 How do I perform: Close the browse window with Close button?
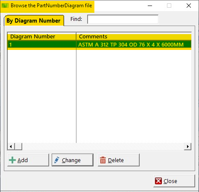(x=174, y=181)
